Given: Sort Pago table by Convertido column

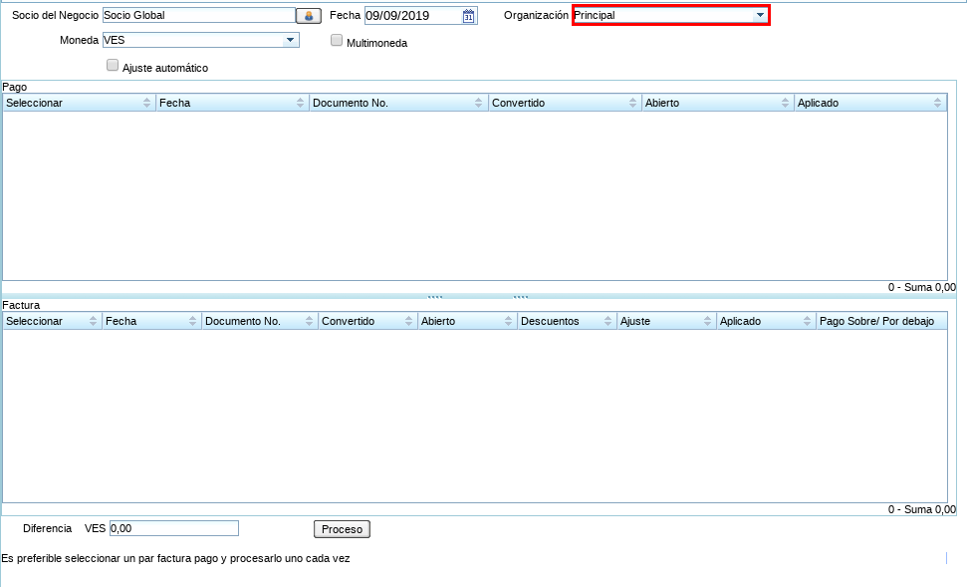Looking at the screenshot, I should pos(565,103).
